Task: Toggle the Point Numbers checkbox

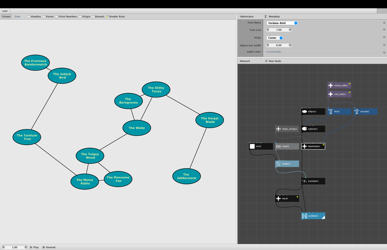Action: (57, 17)
